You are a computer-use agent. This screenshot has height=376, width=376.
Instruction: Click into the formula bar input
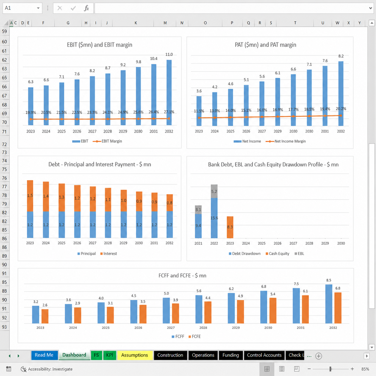point(231,8)
